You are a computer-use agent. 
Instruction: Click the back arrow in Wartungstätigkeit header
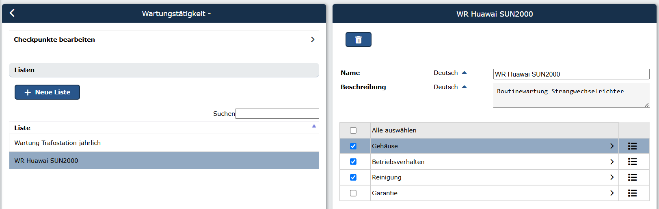pyautogui.click(x=12, y=13)
